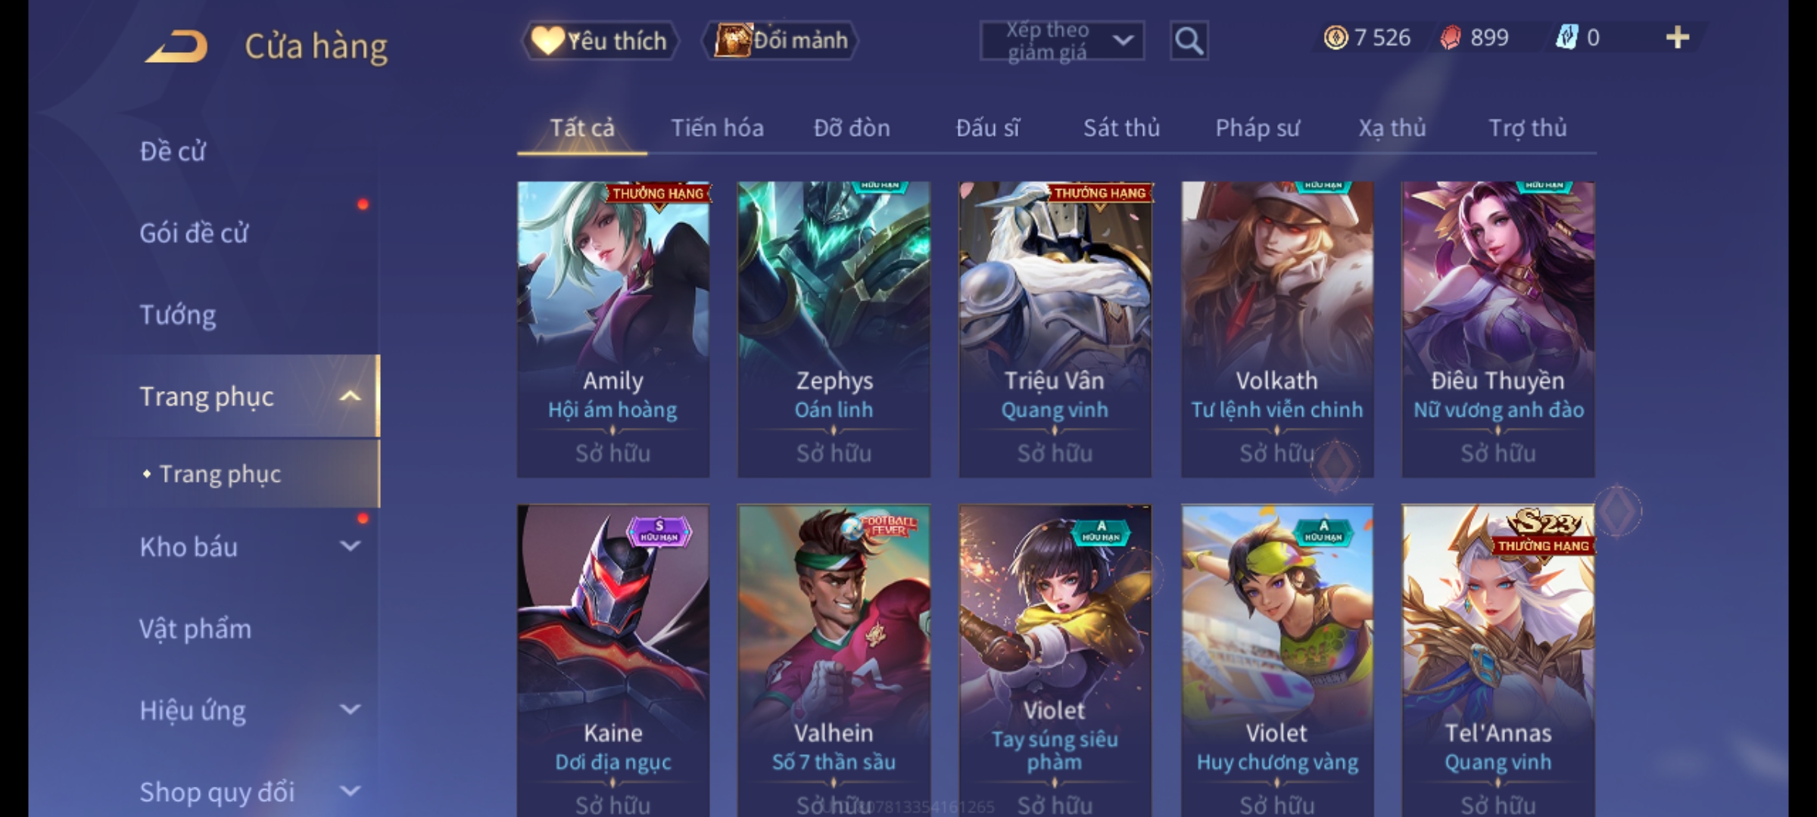Open the Tướng sidebar menu
1817x817 pixels.
[178, 315]
